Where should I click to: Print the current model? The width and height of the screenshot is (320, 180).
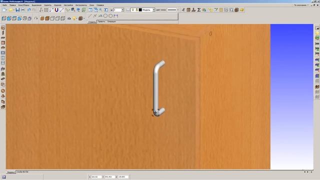(x=23, y=10)
